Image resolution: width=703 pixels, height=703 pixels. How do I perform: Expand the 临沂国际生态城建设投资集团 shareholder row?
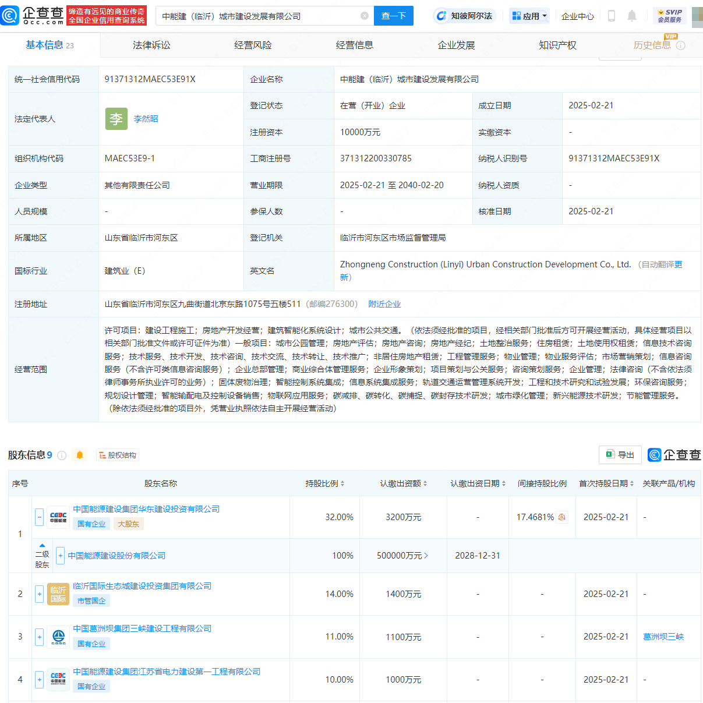[39, 594]
